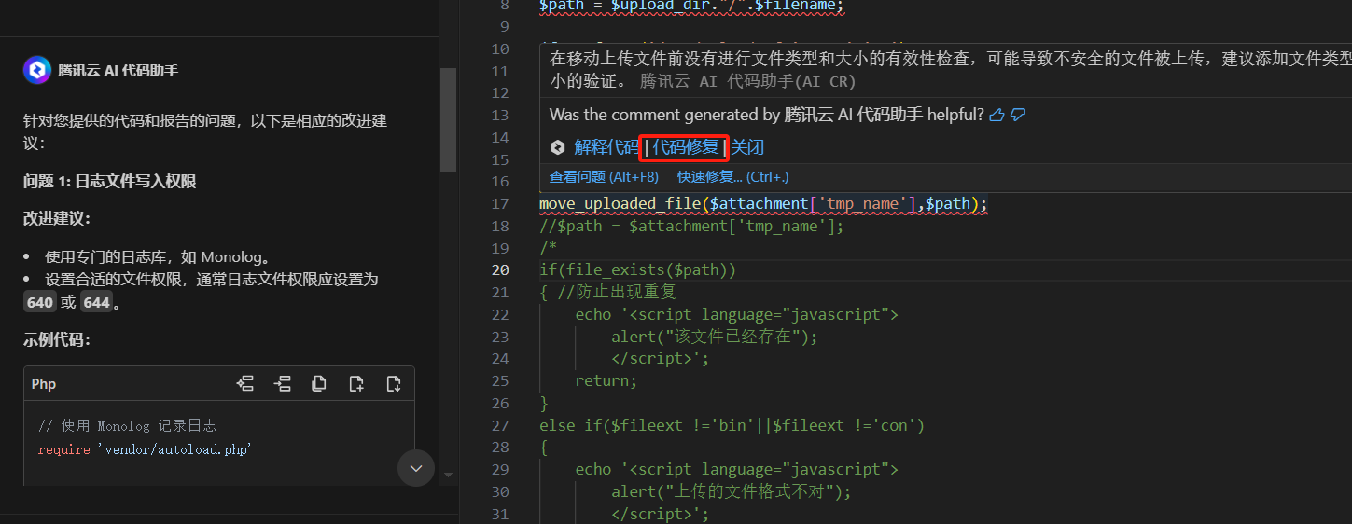Click the require 'vendor/autoload.php' line
This screenshot has width=1352, height=524.
click(x=149, y=449)
